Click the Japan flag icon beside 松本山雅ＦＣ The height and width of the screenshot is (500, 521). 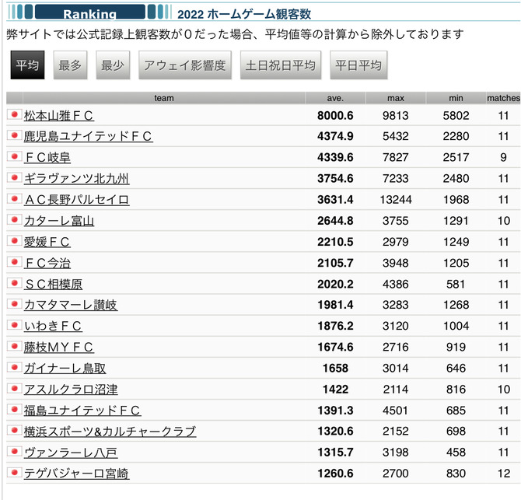[x=14, y=114]
